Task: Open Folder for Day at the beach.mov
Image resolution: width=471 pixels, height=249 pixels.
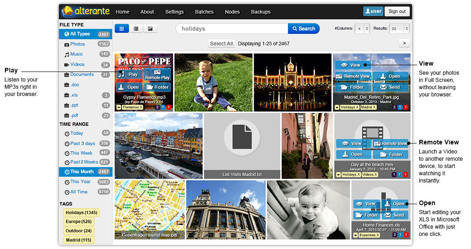Action: pos(391,154)
